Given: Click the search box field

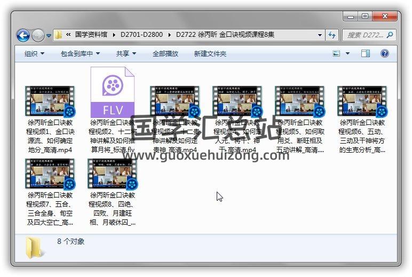Looking at the screenshot, I should pos(366,35).
